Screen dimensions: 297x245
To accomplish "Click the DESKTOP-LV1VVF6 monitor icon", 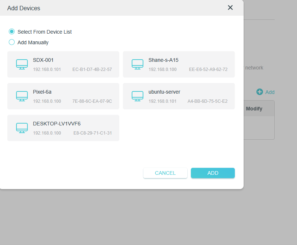I will [22, 128].
